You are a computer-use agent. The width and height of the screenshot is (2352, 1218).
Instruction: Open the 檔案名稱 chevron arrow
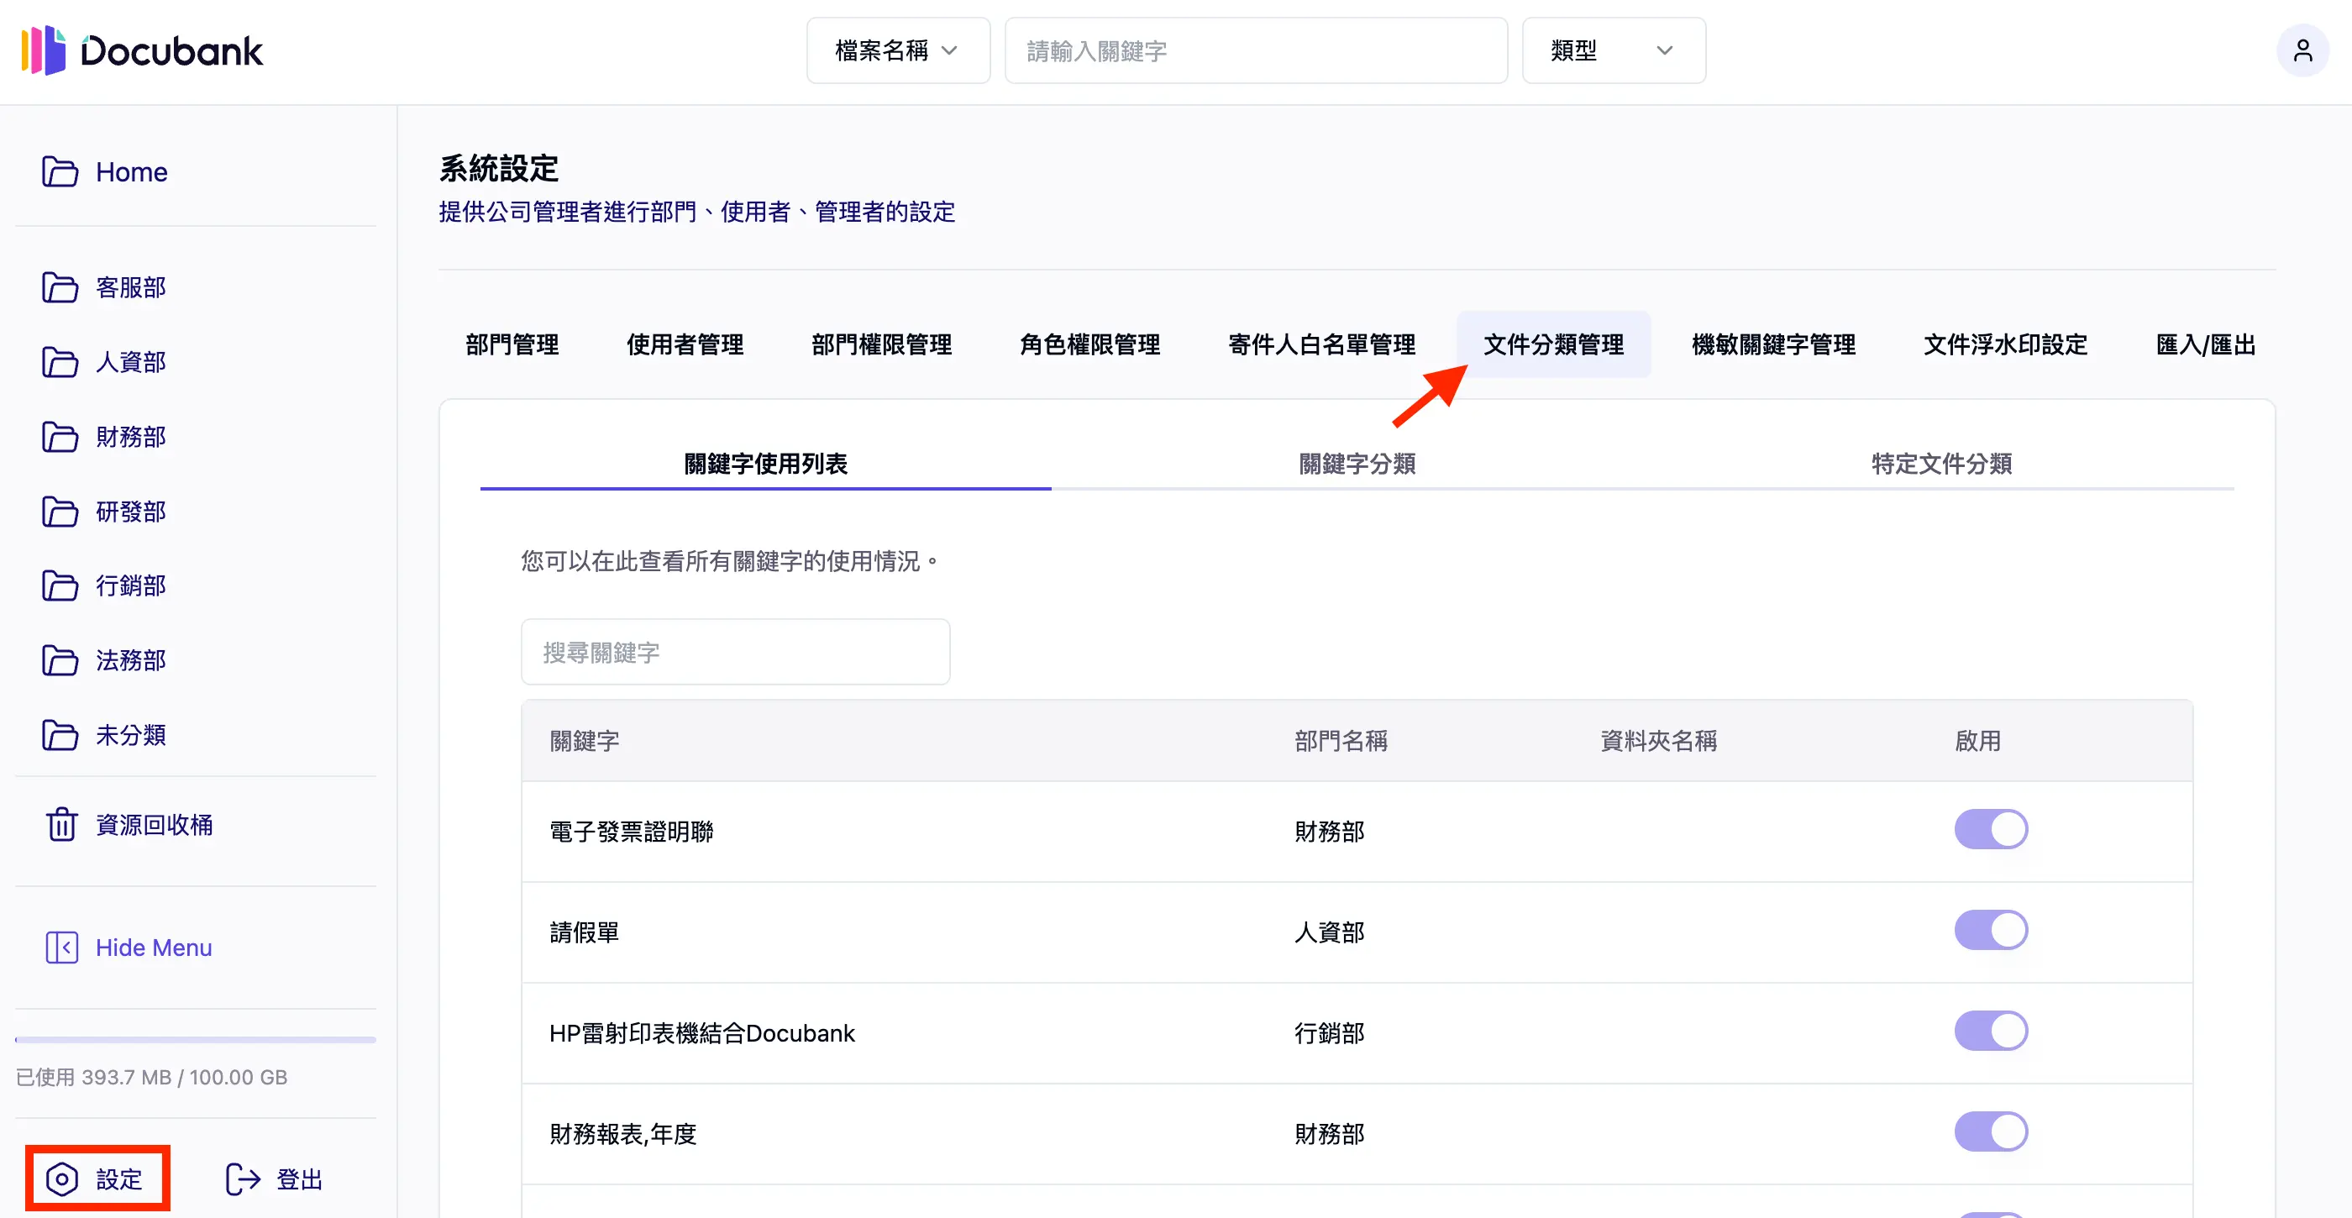(x=951, y=51)
